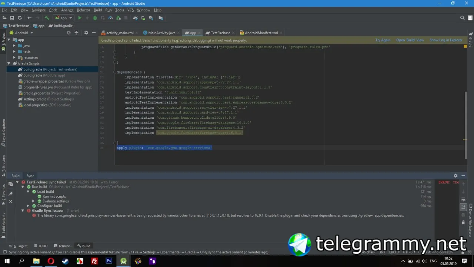Image resolution: width=474 pixels, height=267 pixels.
Task: Toggle the Terminal tool window
Action: click(x=62, y=246)
